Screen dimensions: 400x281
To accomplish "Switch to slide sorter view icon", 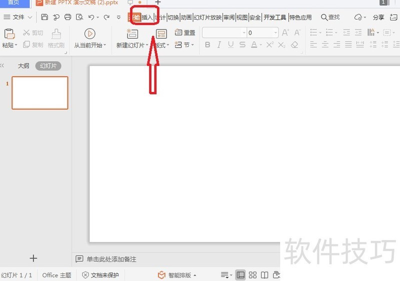I will pyautogui.click(x=252, y=275).
